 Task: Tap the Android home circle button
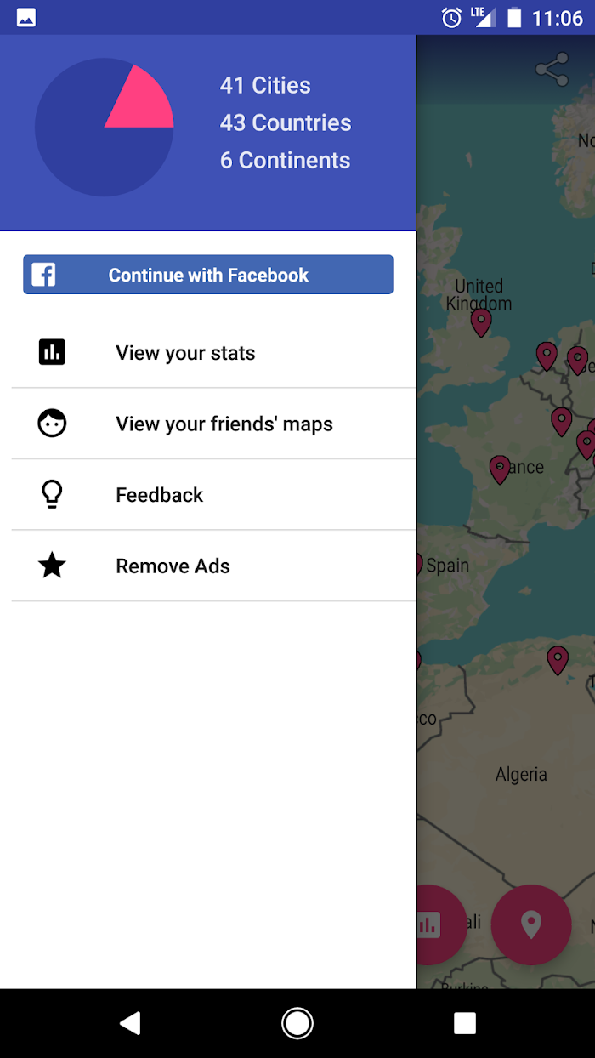pyautogui.click(x=297, y=1023)
